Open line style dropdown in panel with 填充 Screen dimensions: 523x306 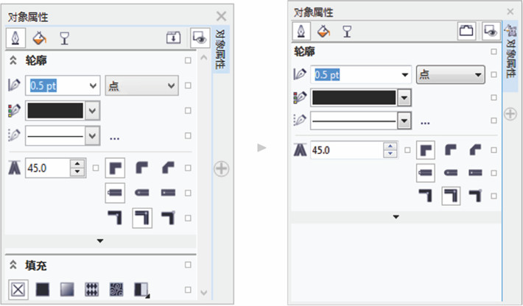tap(92, 135)
